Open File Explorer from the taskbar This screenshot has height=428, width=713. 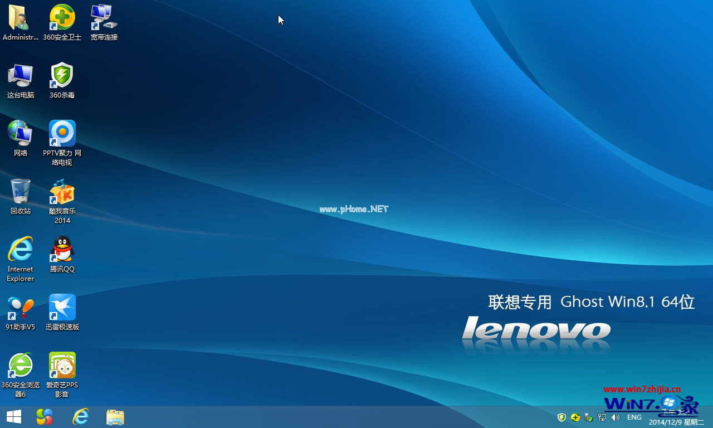coord(115,416)
